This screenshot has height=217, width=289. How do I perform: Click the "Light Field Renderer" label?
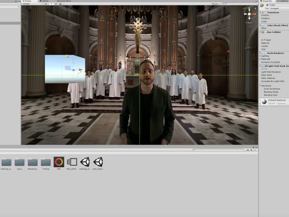click(271, 72)
